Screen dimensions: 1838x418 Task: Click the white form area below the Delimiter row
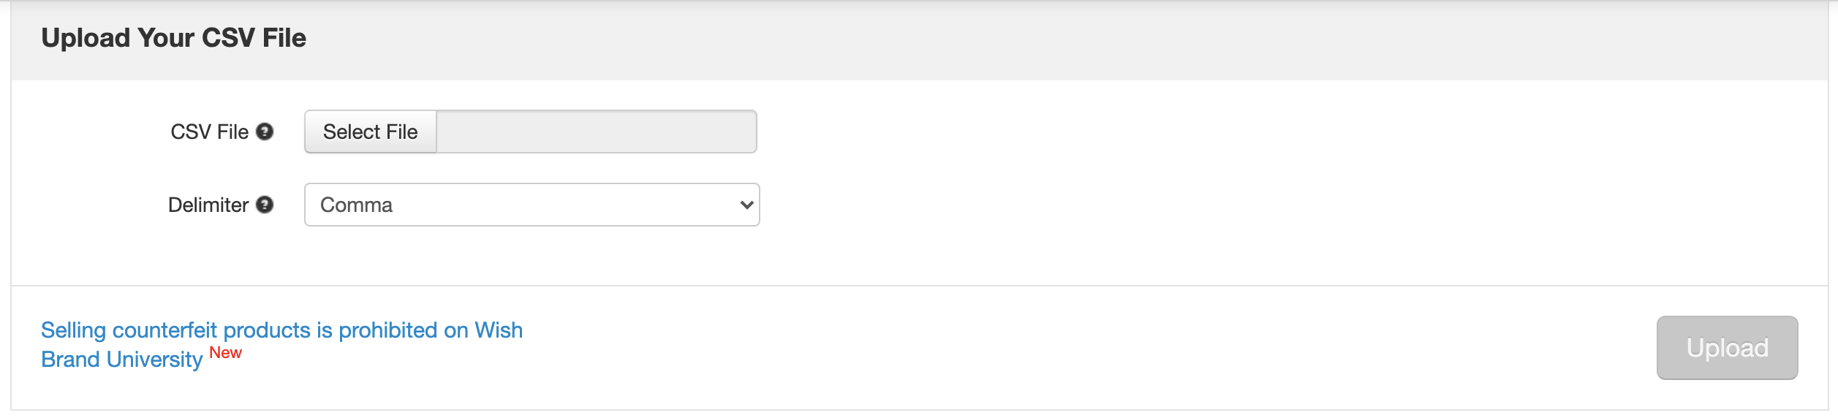click(920, 256)
